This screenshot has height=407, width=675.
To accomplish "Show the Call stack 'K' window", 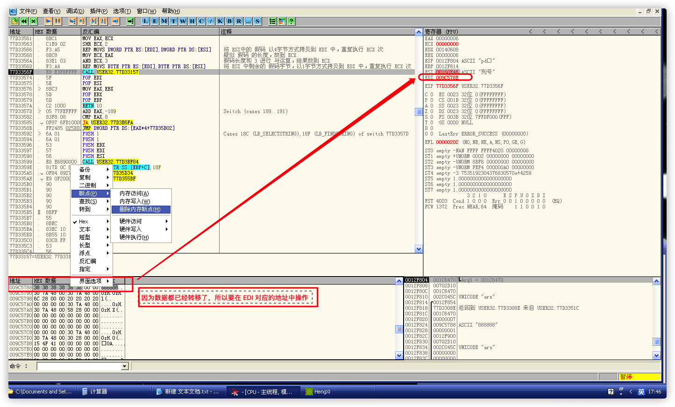I will pyautogui.click(x=220, y=21).
